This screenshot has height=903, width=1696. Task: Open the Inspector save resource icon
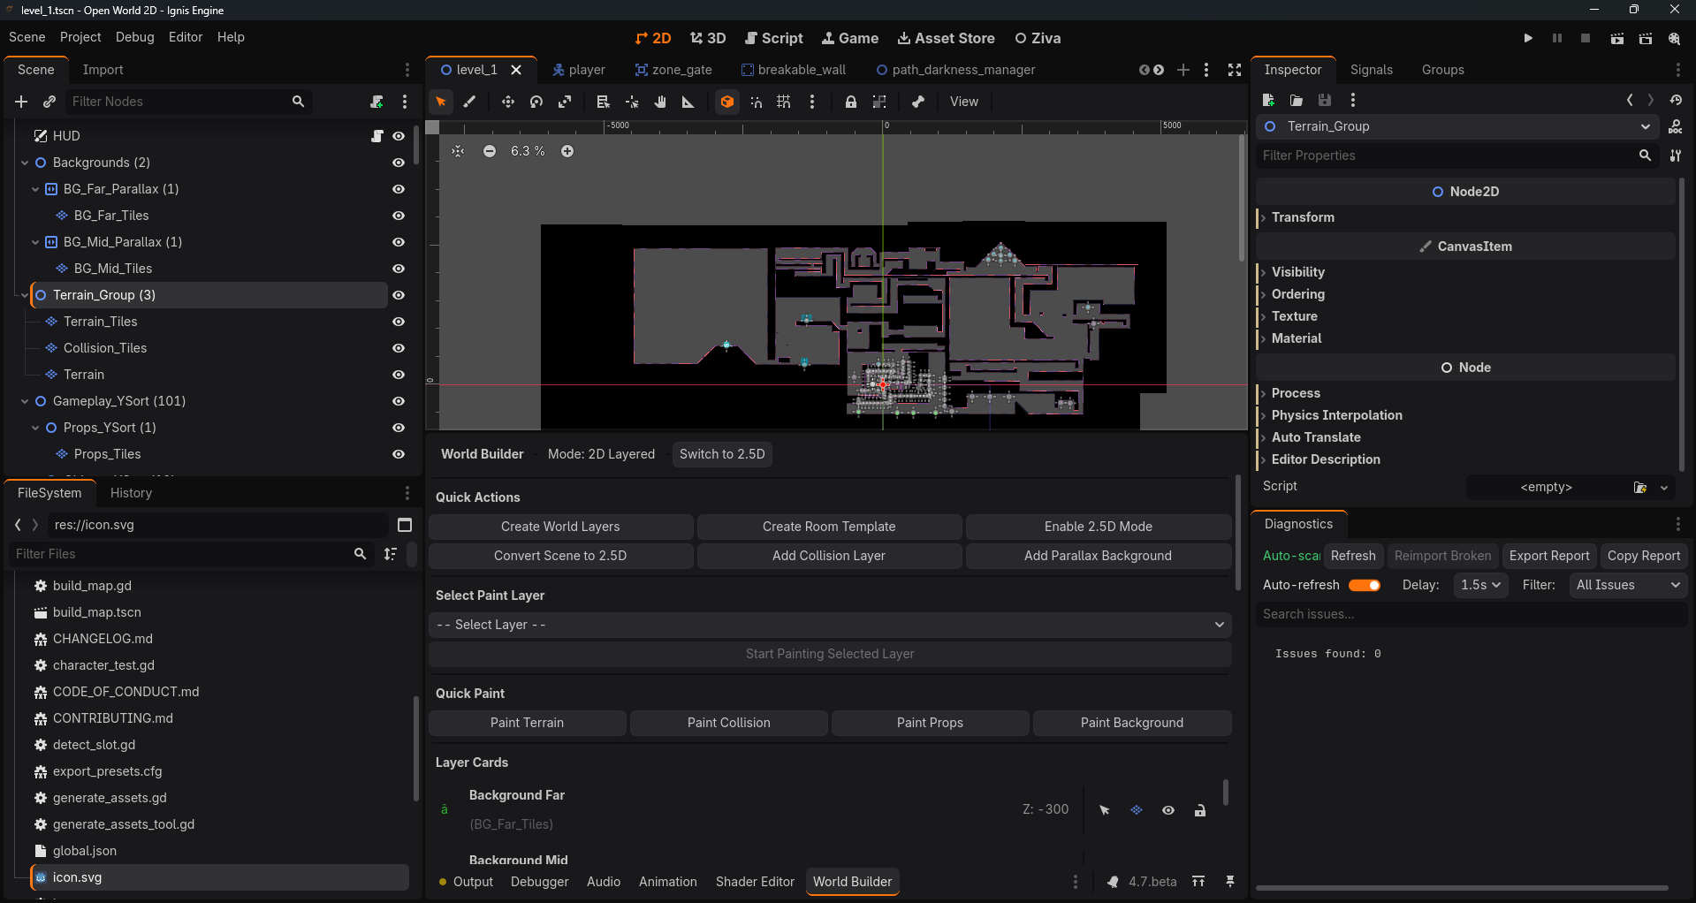1324,100
